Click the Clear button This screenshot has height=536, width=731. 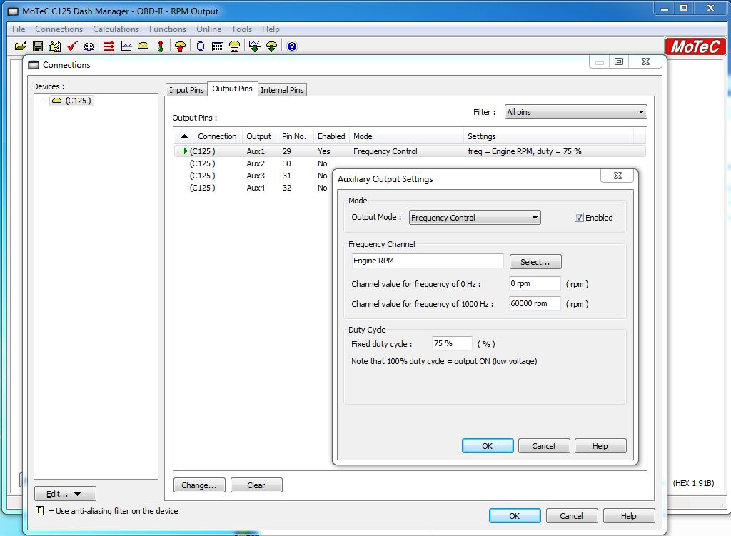(x=256, y=485)
